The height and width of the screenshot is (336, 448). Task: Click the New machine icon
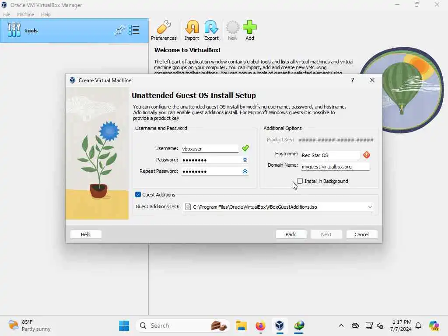point(233,31)
